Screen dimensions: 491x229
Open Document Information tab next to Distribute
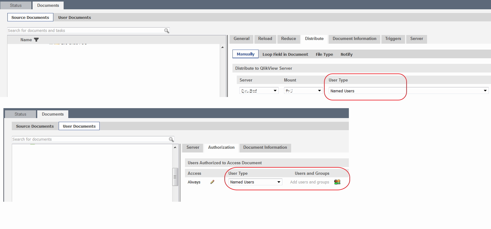354,39
